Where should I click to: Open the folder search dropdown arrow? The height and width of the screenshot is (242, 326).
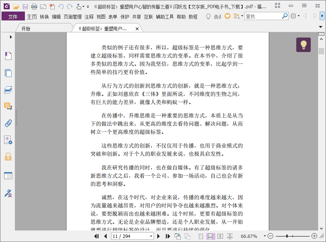pyautogui.click(x=242, y=16)
